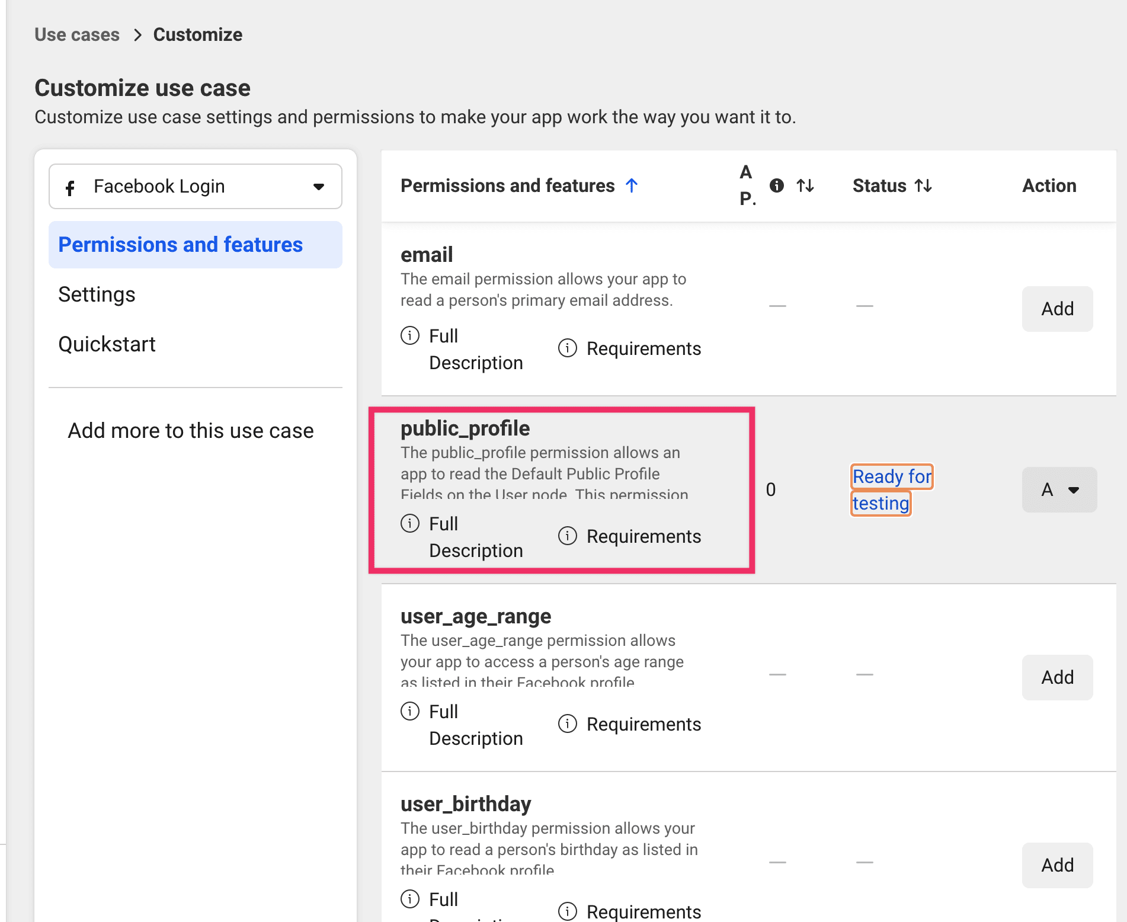The height and width of the screenshot is (922, 1127).
Task: Add the email permission
Action: point(1057,309)
